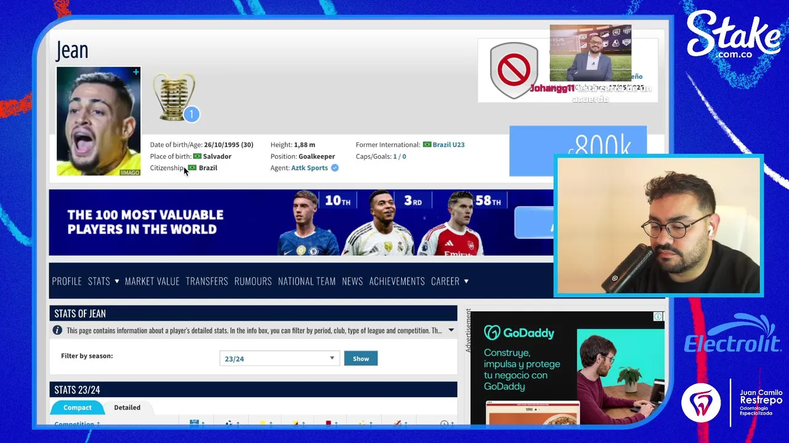The width and height of the screenshot is (789, 443).
Task: Open the ACHIEVEMENTS menu item
Action: tap(397, 281)
